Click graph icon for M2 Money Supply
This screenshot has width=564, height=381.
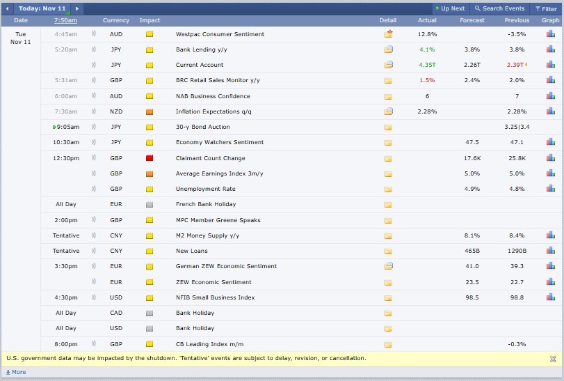pos(550,235)
